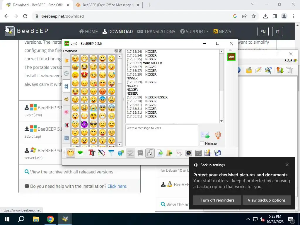
Task: Click the send folder icon
Action: pos(169,153)
